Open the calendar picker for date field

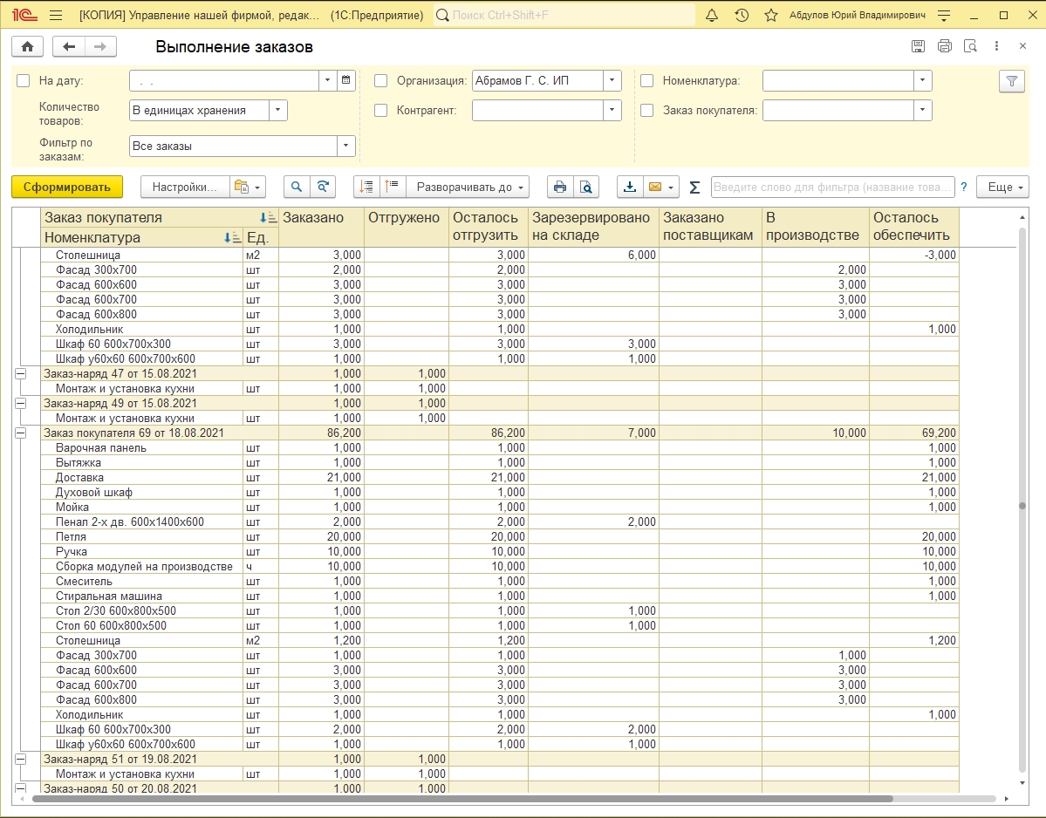pyautogui.click(x=345, y=80)
